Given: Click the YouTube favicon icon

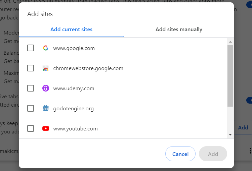Looking at the screenshot, I should [46, 128].
